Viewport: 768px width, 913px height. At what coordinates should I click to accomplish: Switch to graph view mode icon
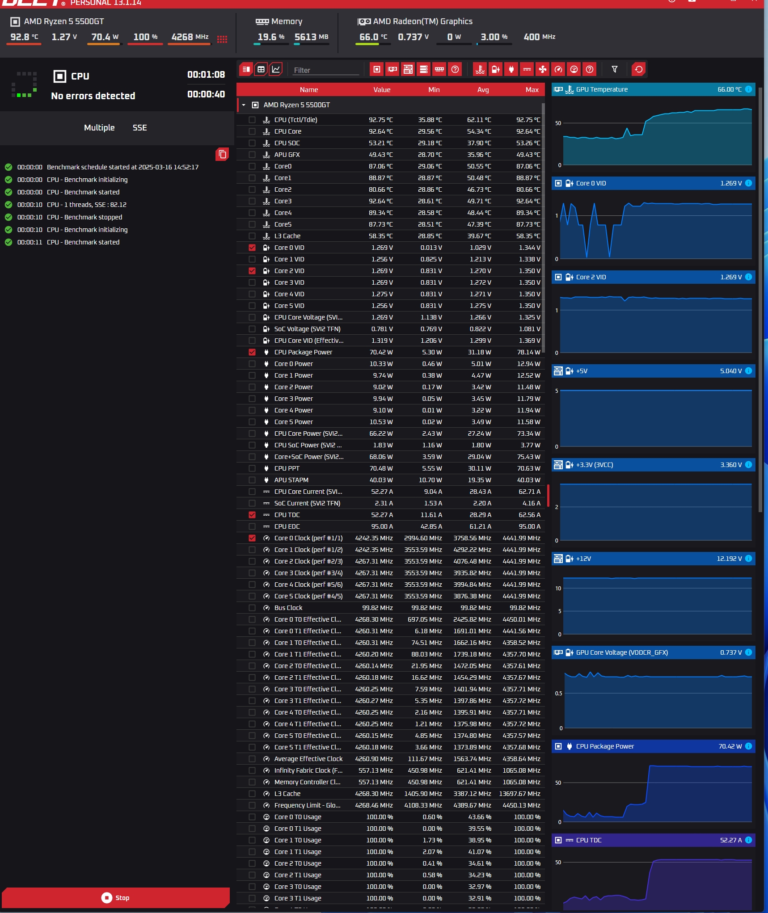tap(276, 69)
